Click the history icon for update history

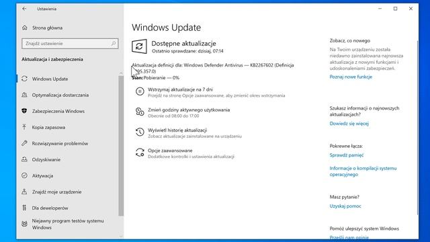[x=140, y=132]
